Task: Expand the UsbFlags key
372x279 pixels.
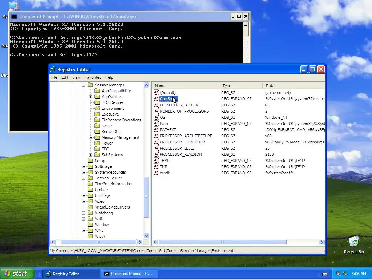Action: click(x=84, y=195)
